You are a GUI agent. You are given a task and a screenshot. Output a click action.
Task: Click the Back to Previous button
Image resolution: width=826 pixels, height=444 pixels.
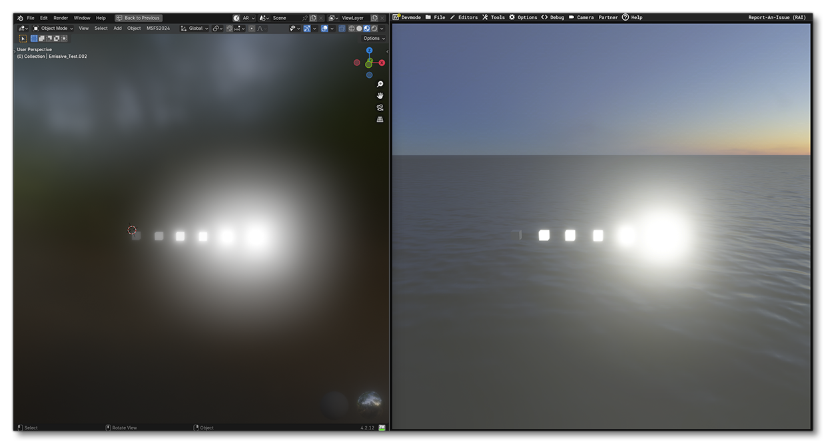click(x=139, y=18)
